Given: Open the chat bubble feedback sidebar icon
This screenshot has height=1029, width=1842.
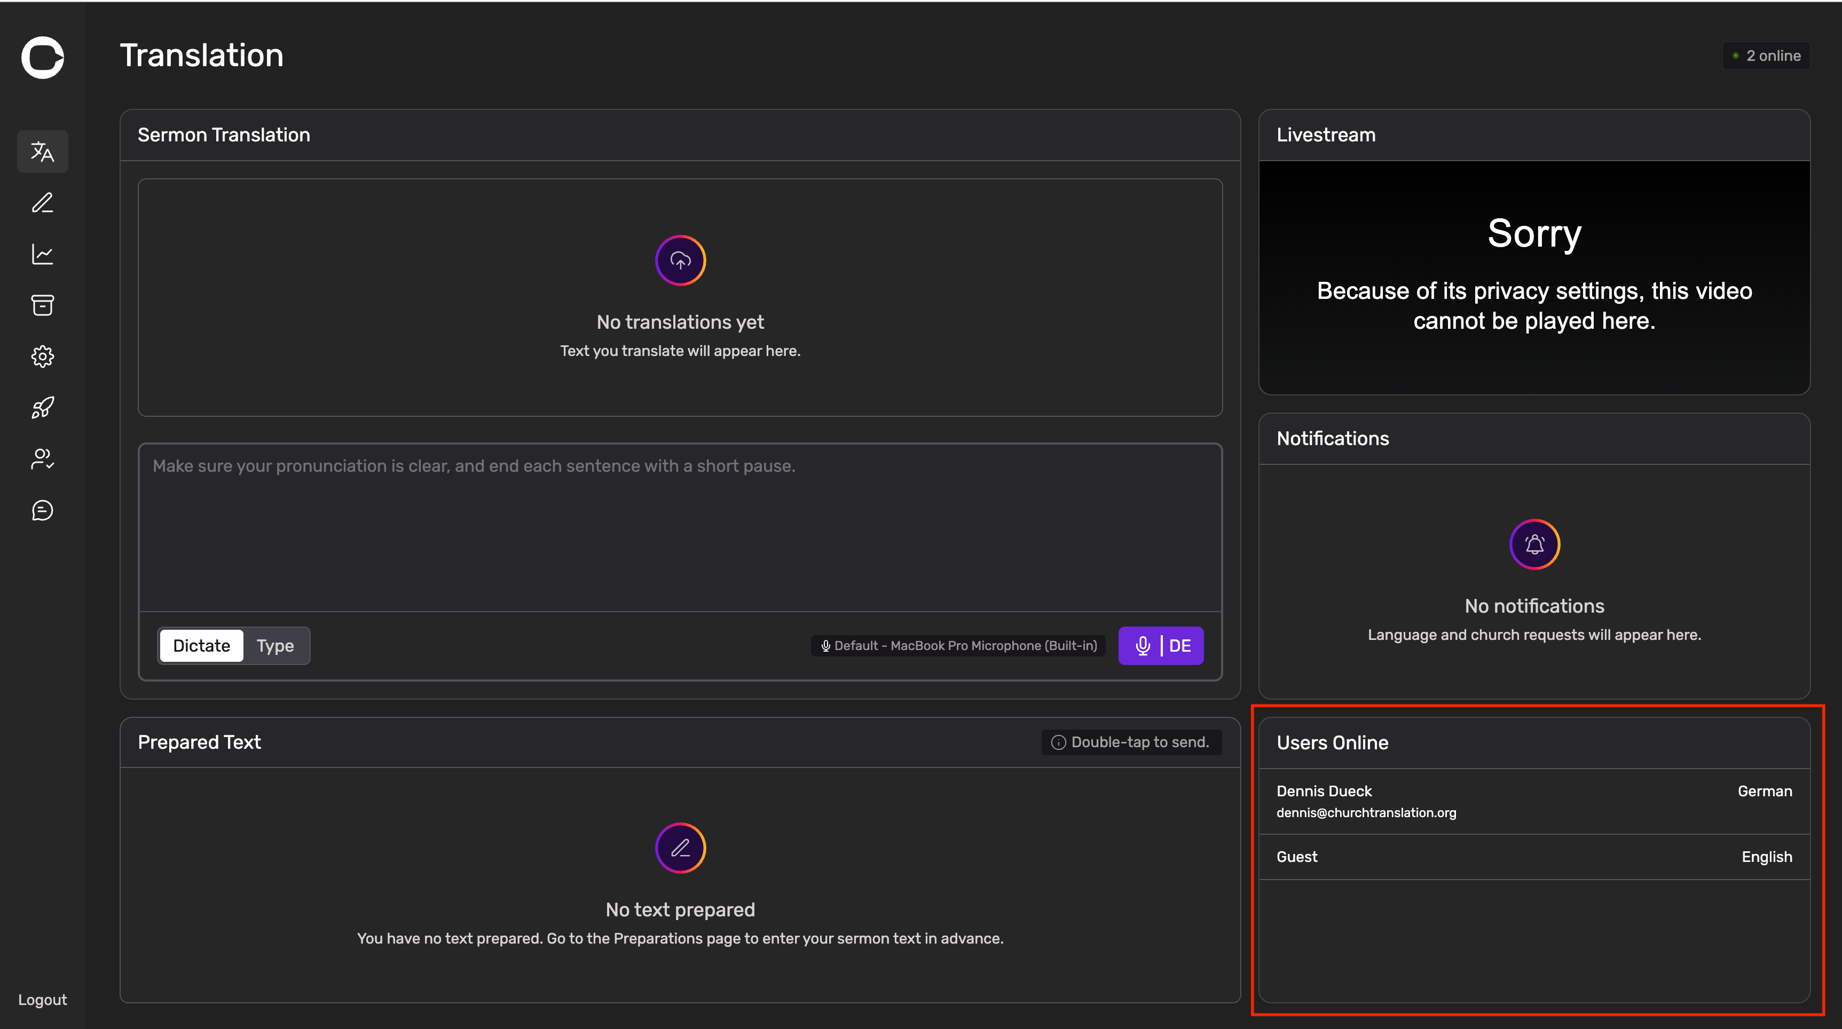Looking at the screenshot, I should tap(42, 510).
